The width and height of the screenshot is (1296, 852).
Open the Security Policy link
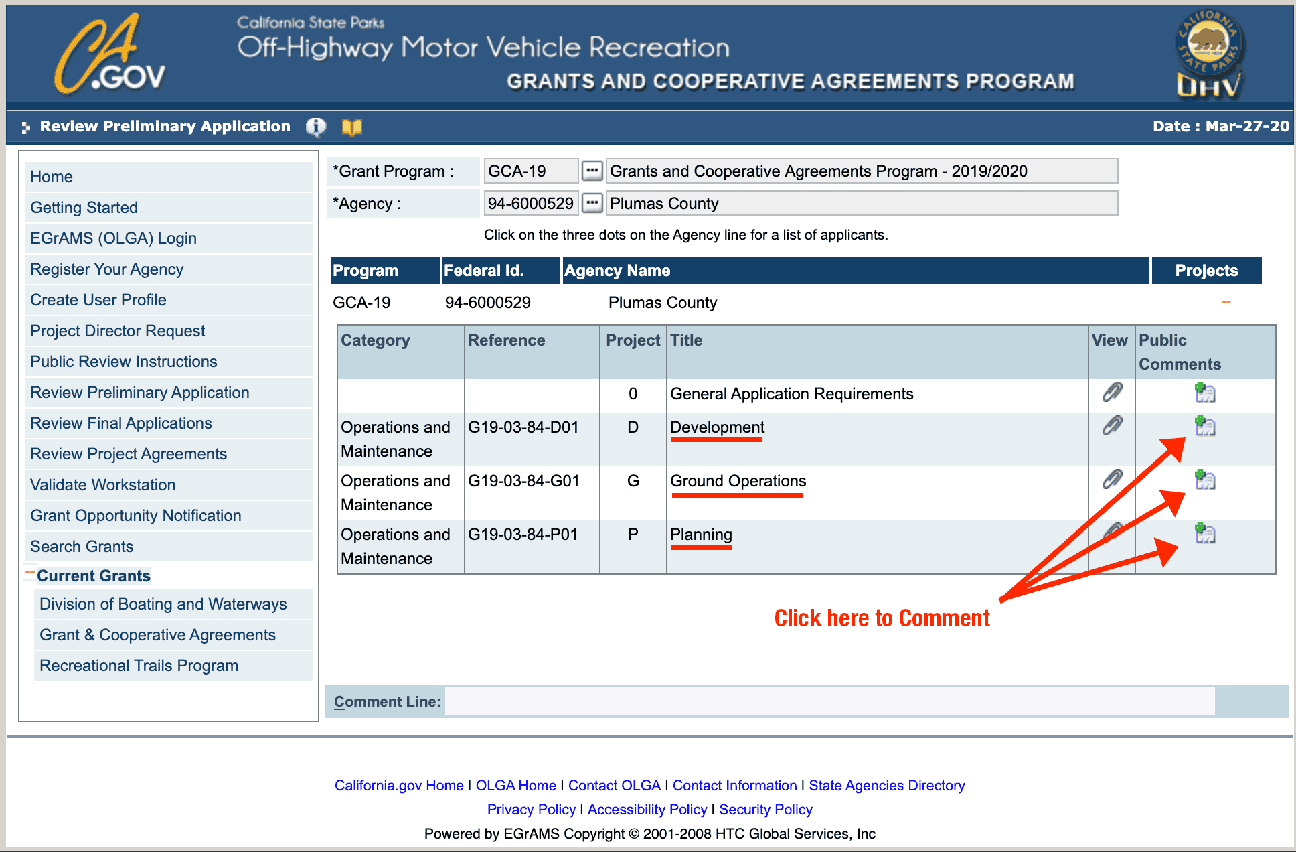pyautogui.click(x=766, y=809)
